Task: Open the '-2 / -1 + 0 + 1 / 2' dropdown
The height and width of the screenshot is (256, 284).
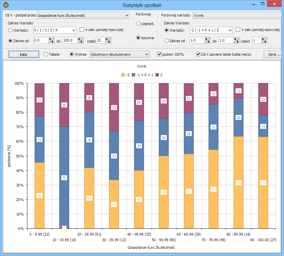Action: click(211, 30)
